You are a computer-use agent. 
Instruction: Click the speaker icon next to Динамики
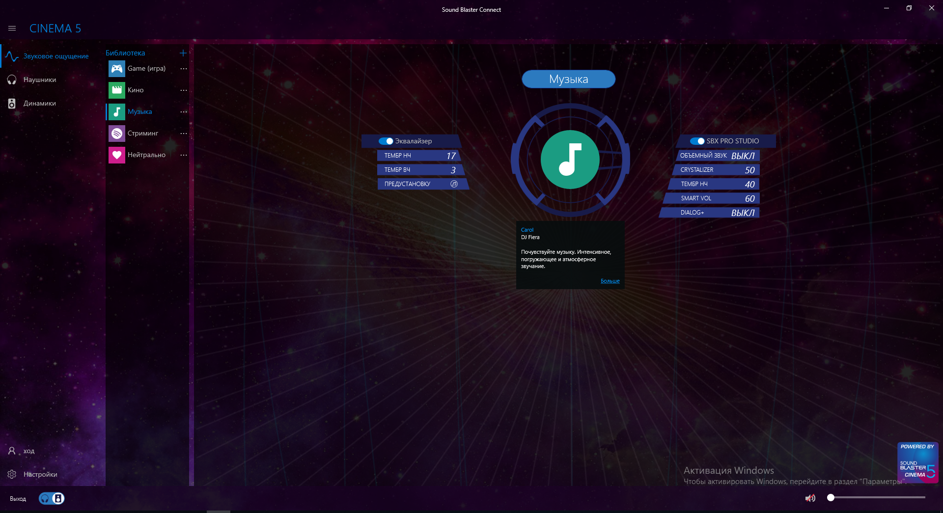coord(12,104)
